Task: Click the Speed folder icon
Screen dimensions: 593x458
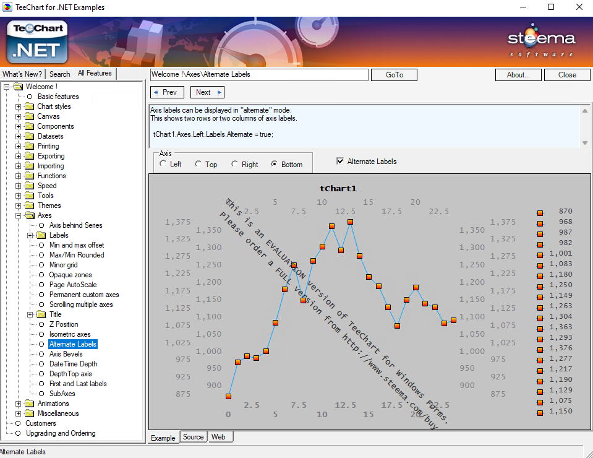Action: 30,186
